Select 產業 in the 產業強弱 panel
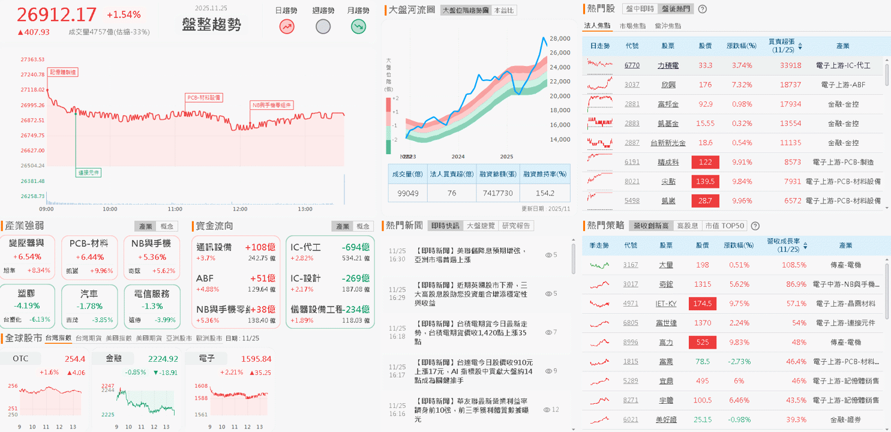Screen dimensions: 891x432 146,226
